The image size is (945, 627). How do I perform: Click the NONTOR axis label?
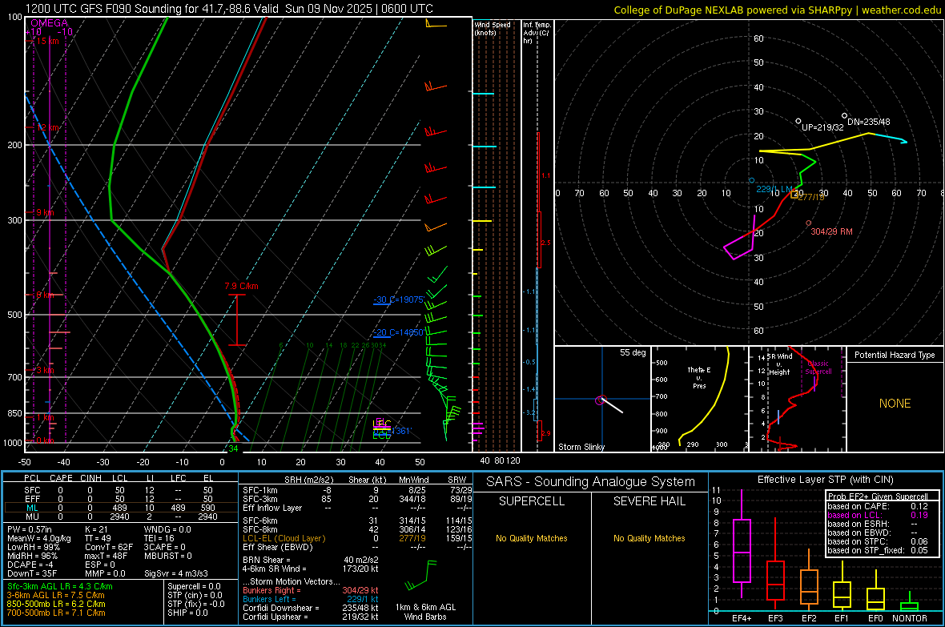(910, 618)
